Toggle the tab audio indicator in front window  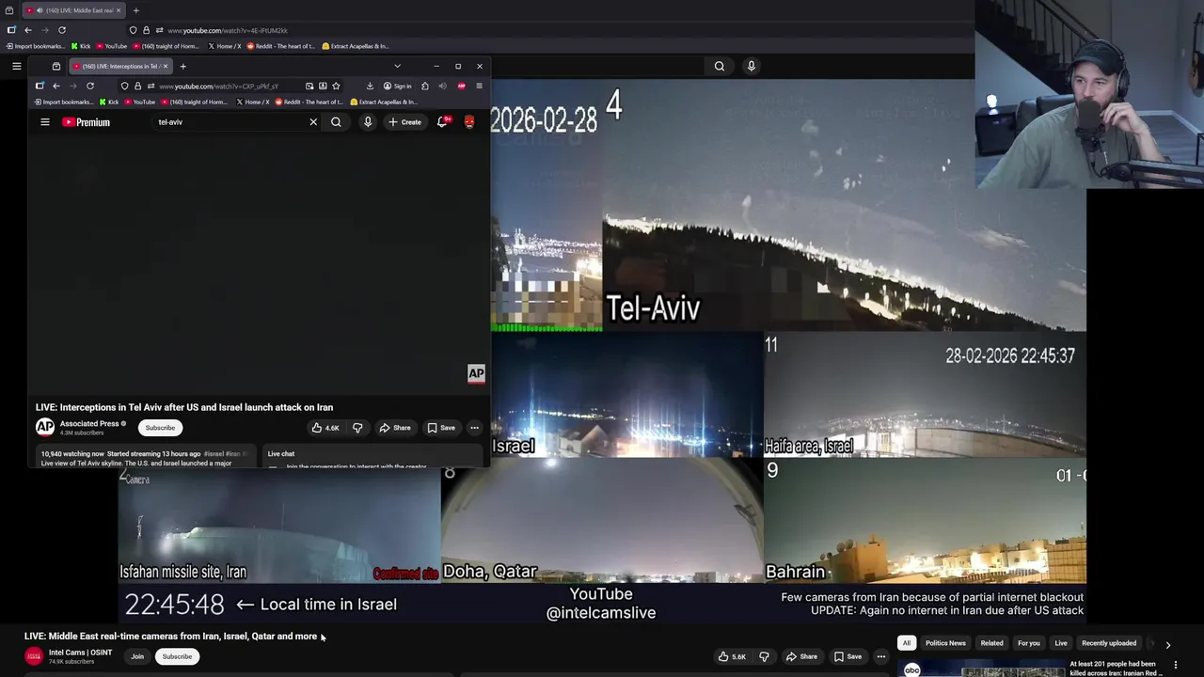pos(442,86)
